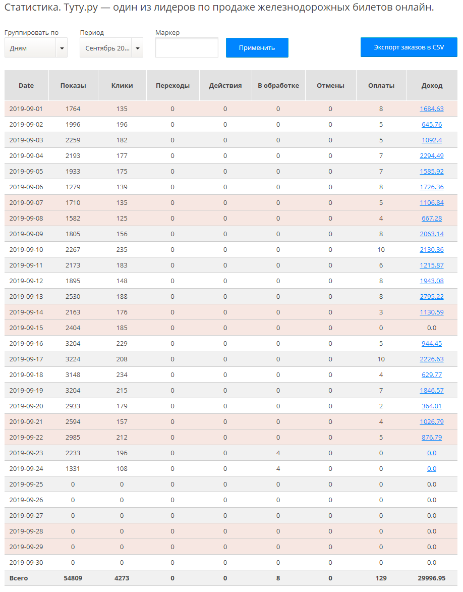This screenshot has height=592, width=463.
Task: Open income link 1684.63
Action: tap(432, 109)
